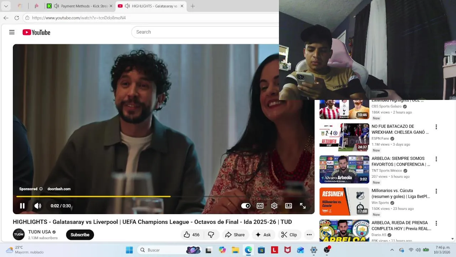Open the player settings gear

coord(274,206)
